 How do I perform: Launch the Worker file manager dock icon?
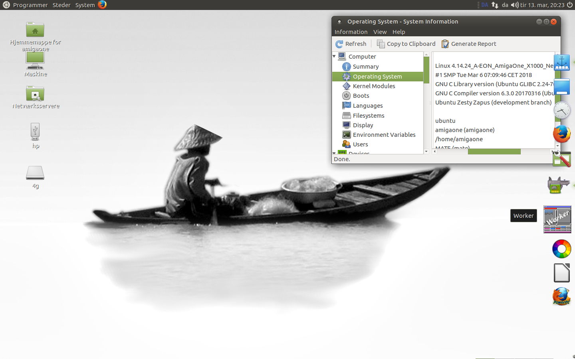[557, 219]
